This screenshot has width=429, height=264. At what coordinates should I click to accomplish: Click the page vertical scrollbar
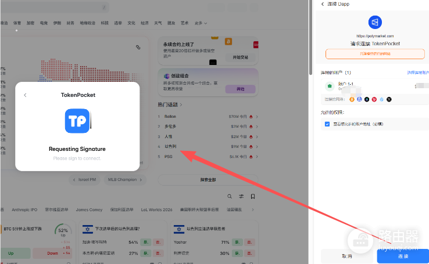click(x=310, y=37)
